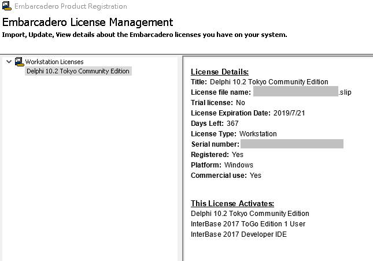Click the Title value Delphi 10.2 Tokyo

point(269,82)
